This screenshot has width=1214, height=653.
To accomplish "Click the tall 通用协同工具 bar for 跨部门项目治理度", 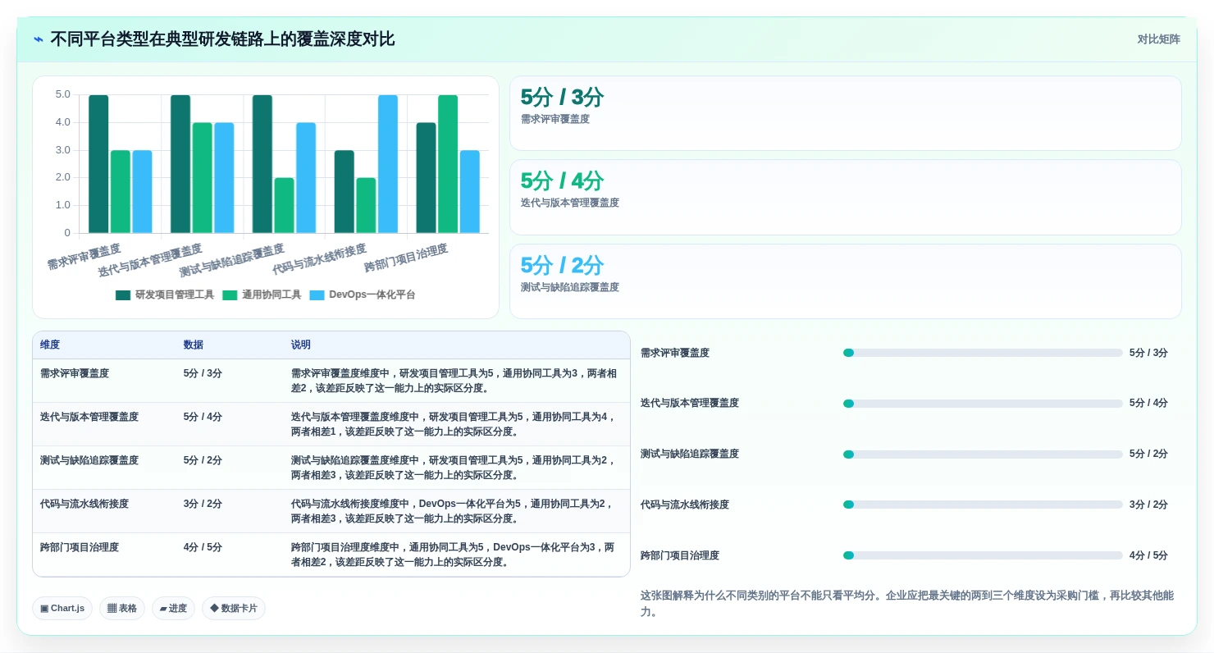I will 448,164.
